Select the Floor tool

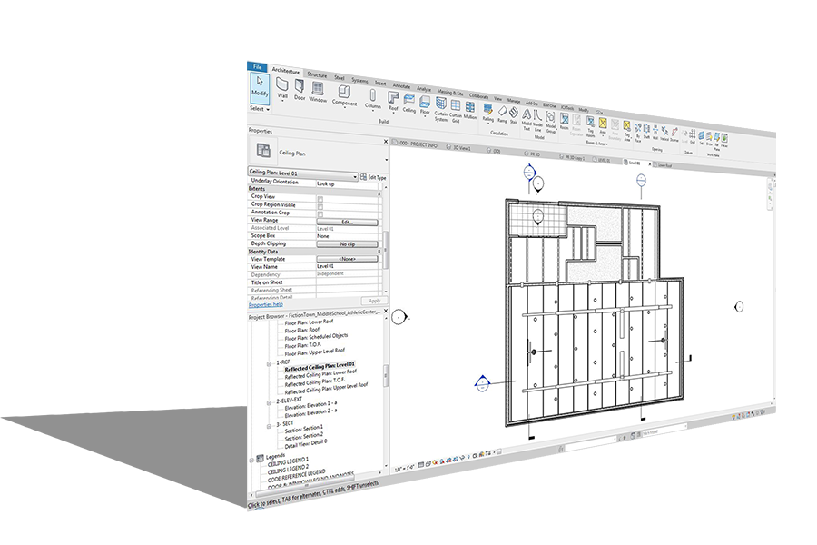coord(425,106)
